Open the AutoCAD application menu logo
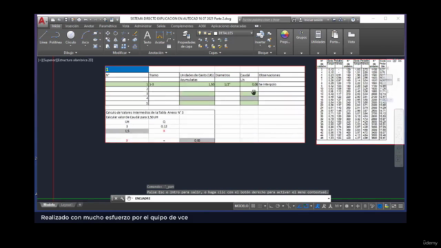441x248 pixels. [42, 21]
